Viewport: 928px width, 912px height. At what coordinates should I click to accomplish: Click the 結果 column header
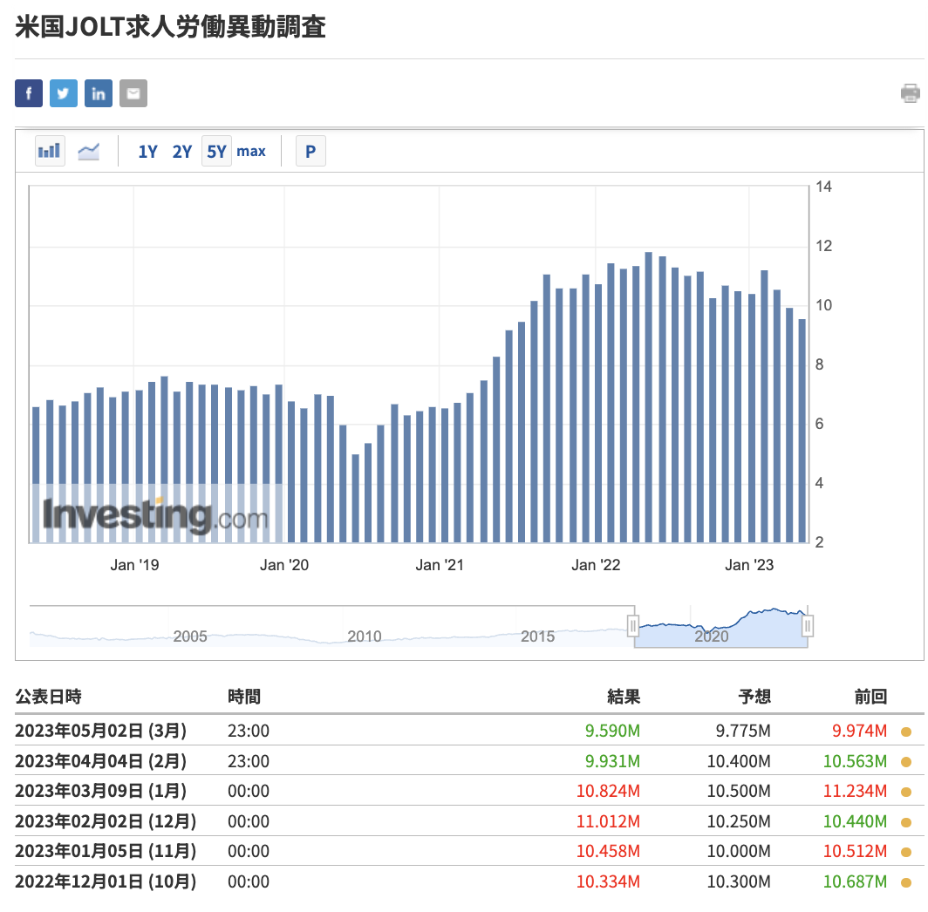click(624, 697)
